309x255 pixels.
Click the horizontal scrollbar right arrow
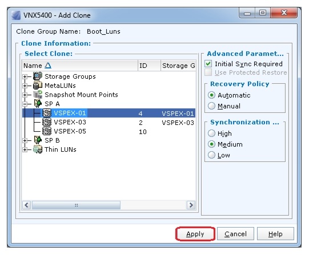191,205
